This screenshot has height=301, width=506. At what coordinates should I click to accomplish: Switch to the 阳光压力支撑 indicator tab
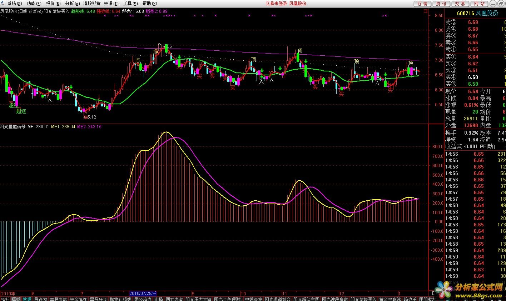point(198,299)
